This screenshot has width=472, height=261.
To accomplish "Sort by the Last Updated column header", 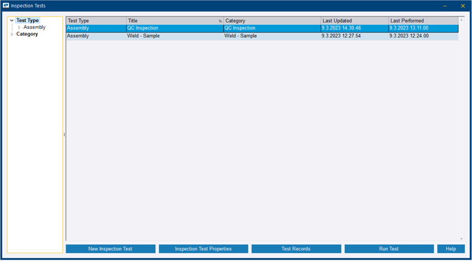I will [354, 21].
